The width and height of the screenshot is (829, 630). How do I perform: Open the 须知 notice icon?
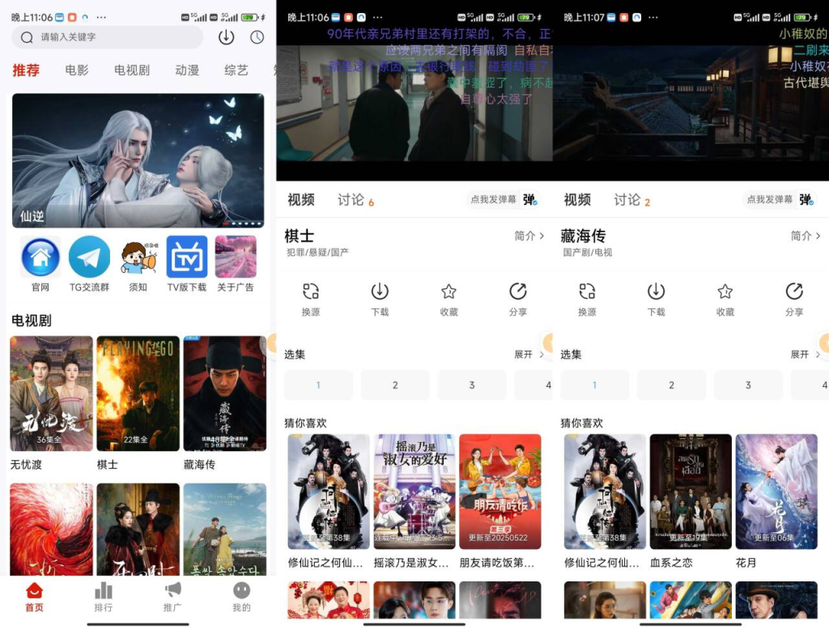coord(138,257)
